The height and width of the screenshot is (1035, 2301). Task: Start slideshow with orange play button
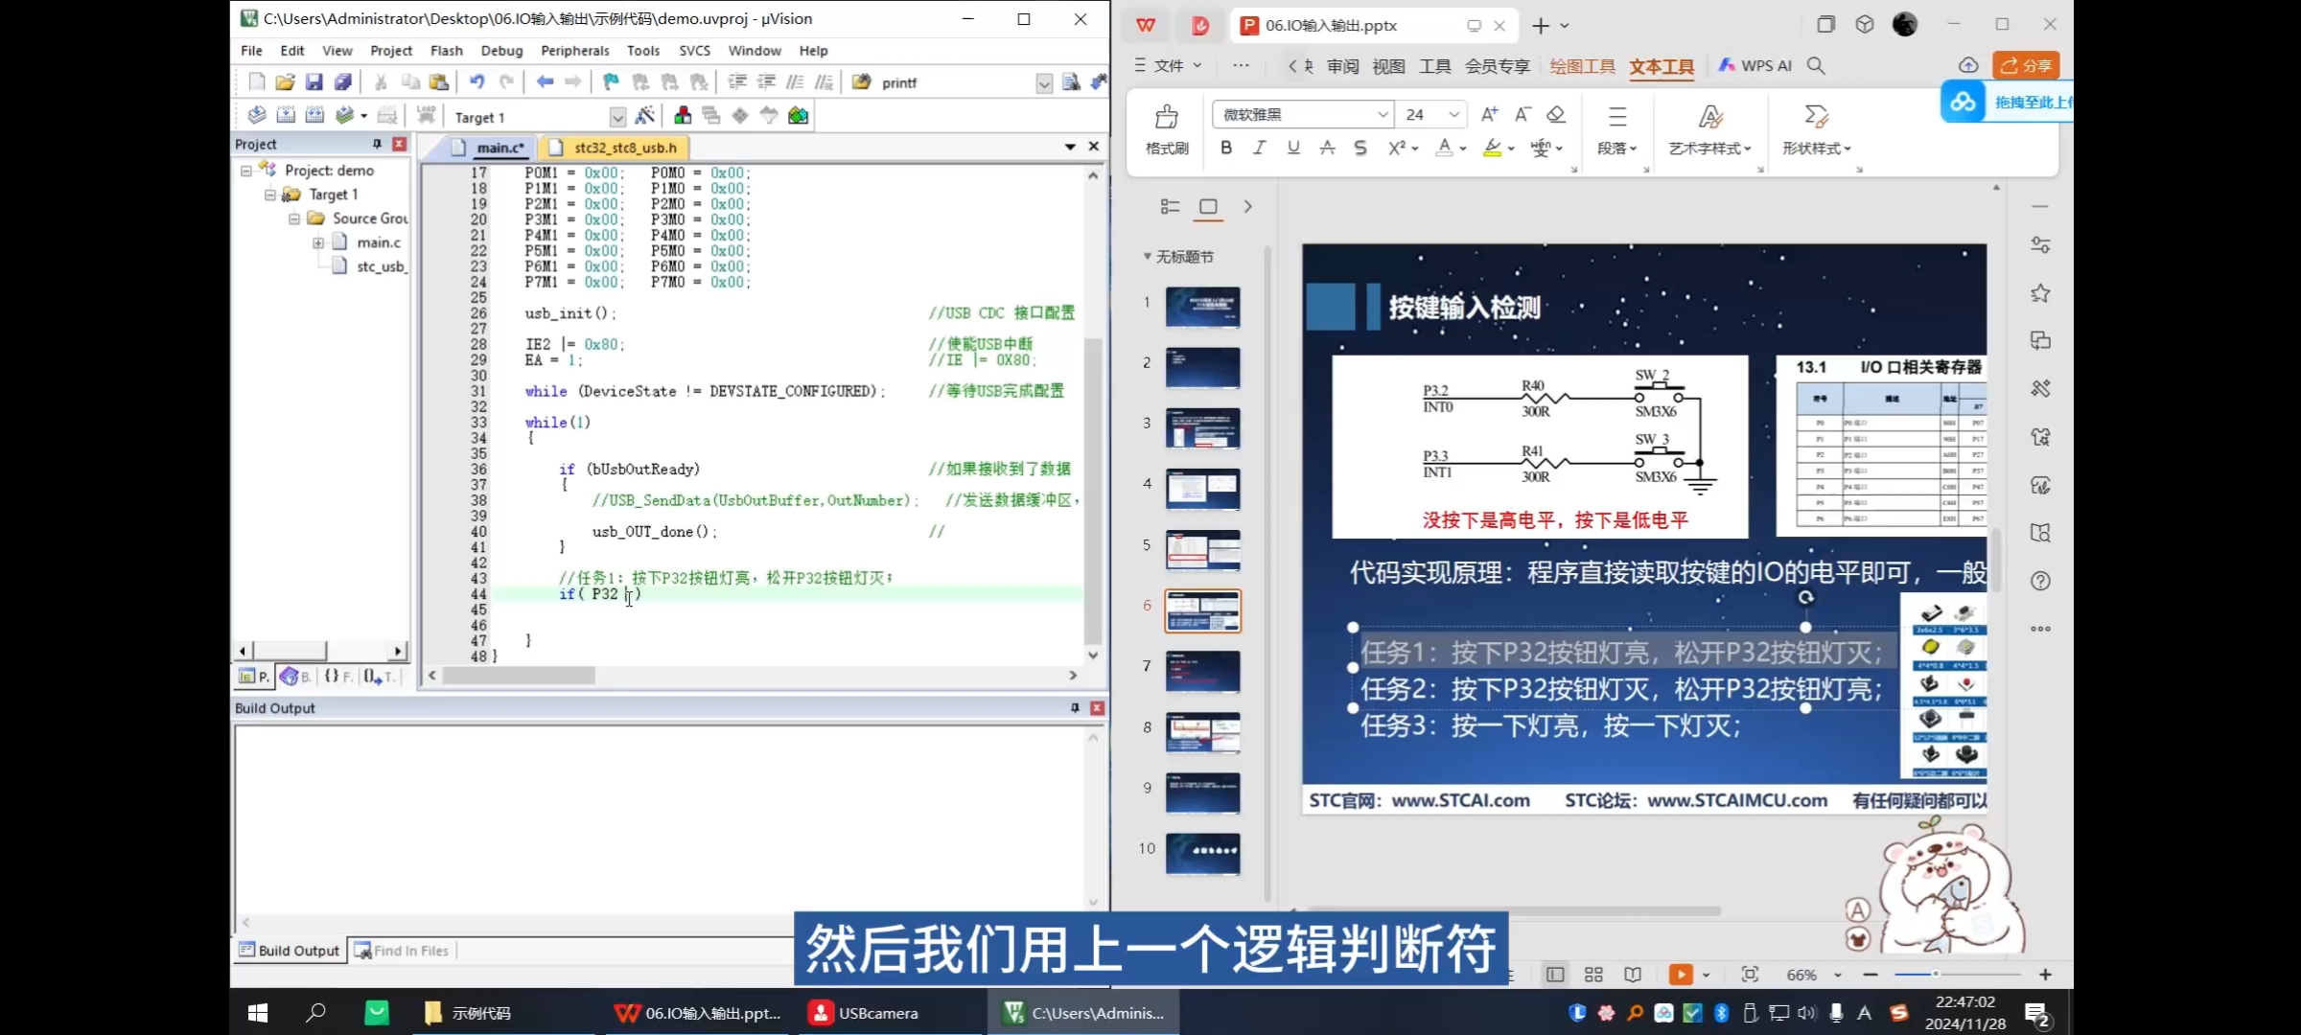(1680, 975)
